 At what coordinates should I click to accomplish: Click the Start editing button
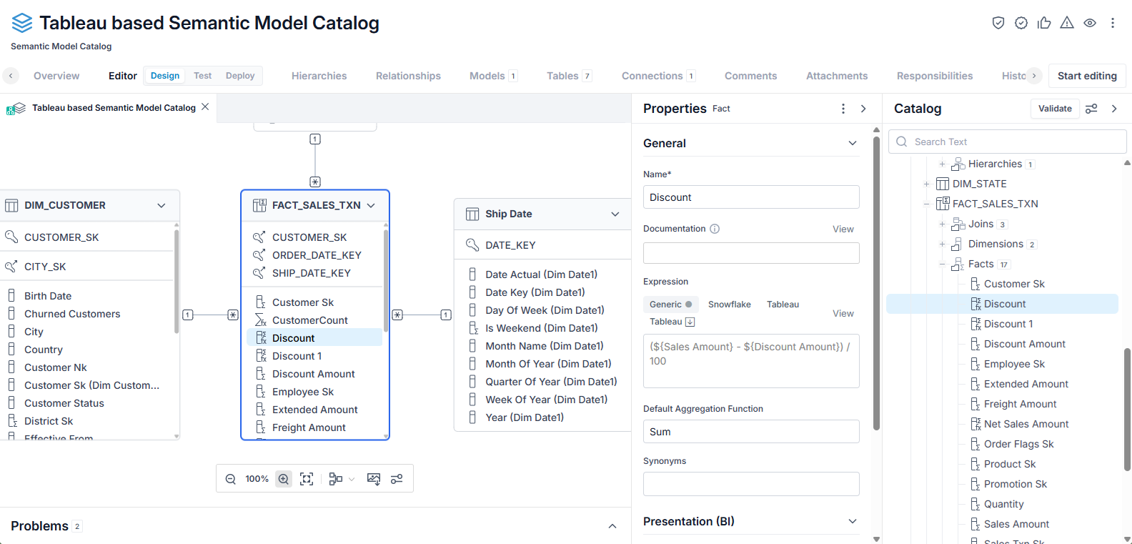point(1087,76)
